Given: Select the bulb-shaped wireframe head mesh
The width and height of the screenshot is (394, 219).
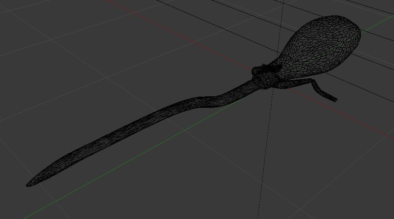Looking at the screenshot, I should click(x=319, y=47).
